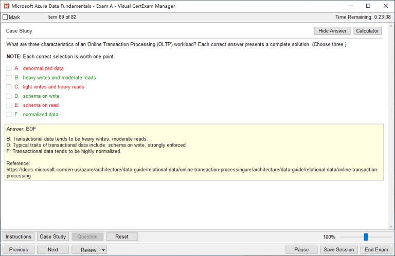Click the Visual CertExam app icon in title bar
The width and height of the screenshot is (395, 256).
click(x=6, y=6)
